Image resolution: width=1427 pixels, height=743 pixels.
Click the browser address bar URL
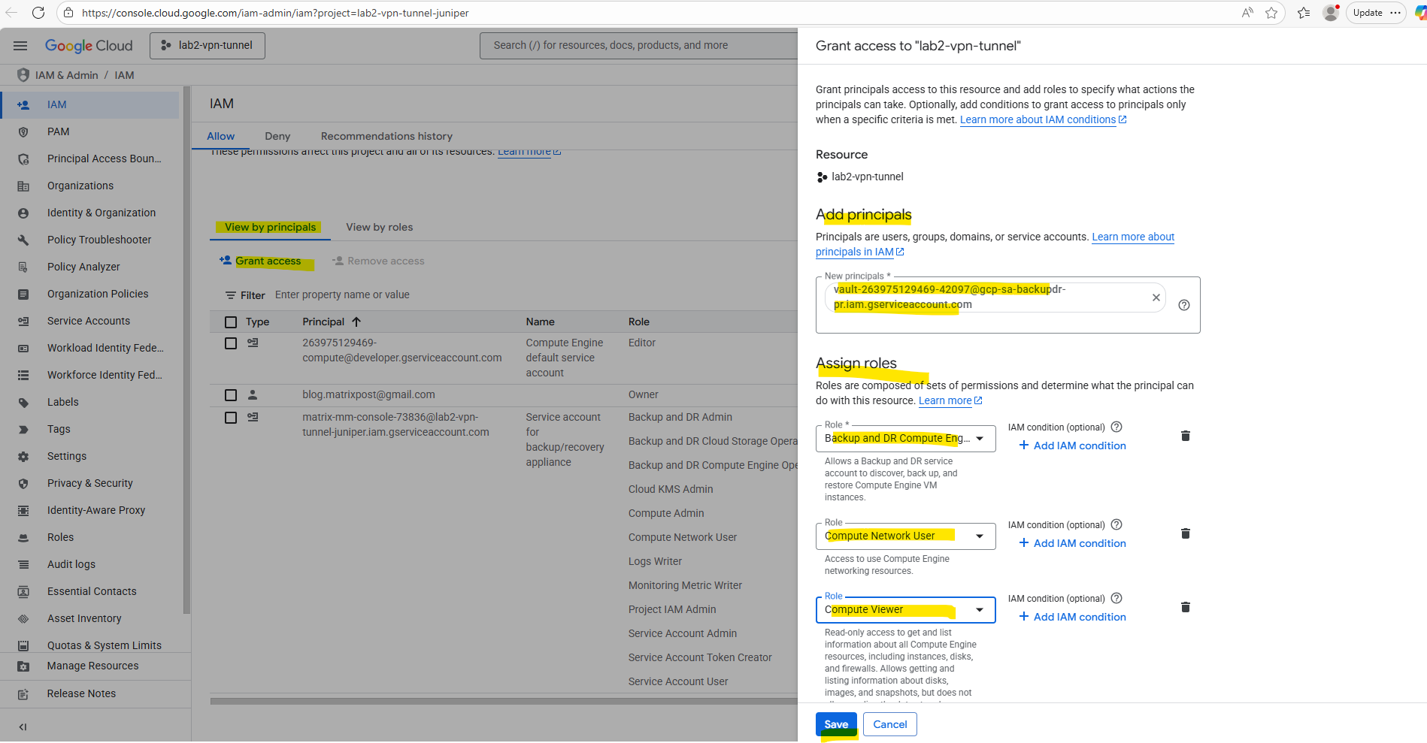[275, 13]
